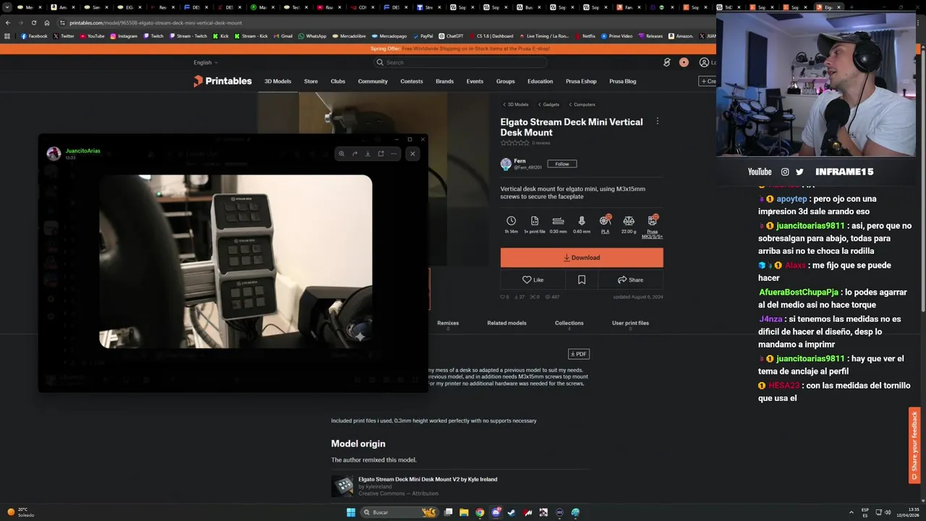Click the nozzle diameter icon
The height and width of the screenshot is (521, 926).
coord(582,221)
